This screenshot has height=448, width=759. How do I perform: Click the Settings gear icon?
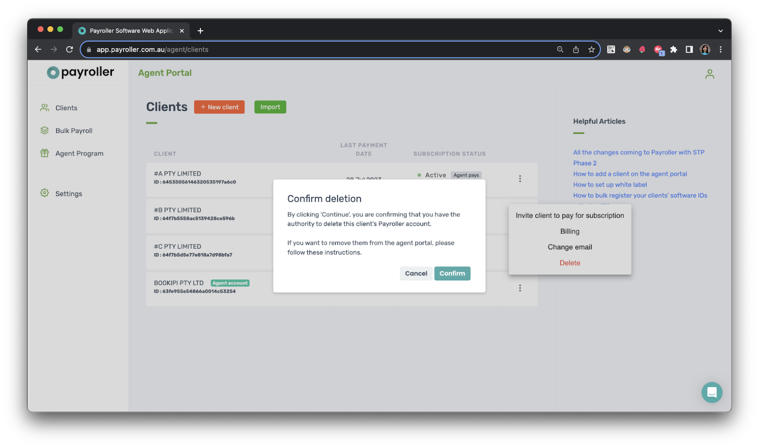click(x=45, y=193)
